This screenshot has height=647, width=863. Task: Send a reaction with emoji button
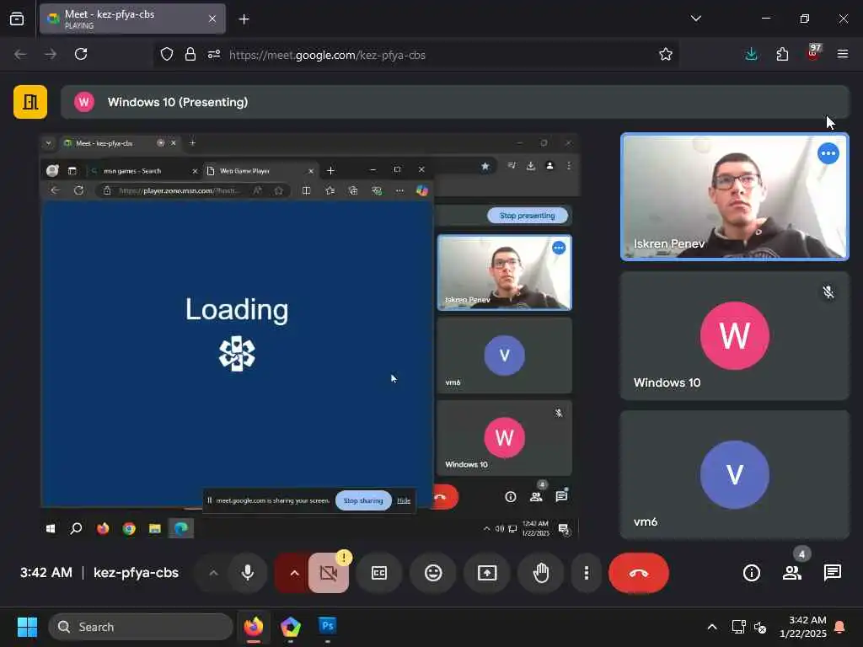[x=433, y=573]
